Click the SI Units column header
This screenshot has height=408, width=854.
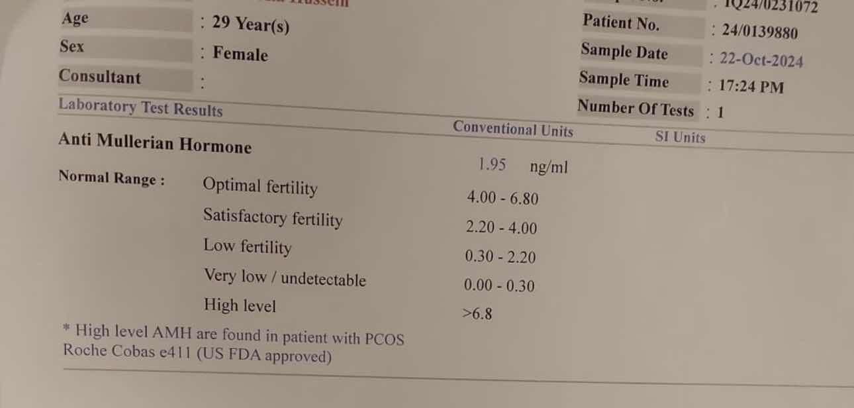point(681,137)
